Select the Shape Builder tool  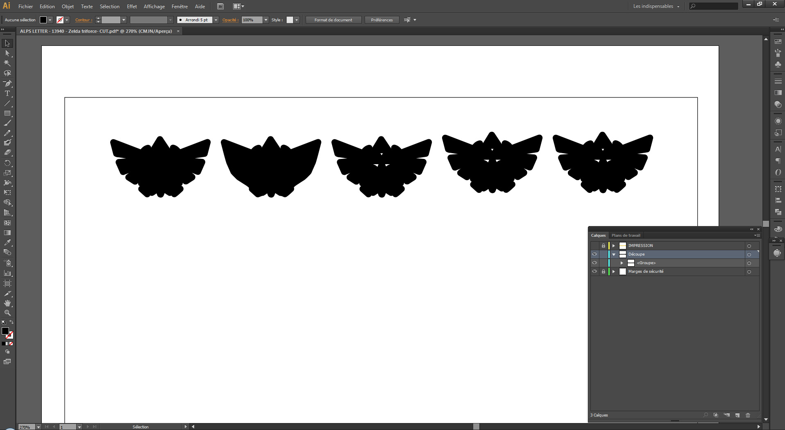7,203
